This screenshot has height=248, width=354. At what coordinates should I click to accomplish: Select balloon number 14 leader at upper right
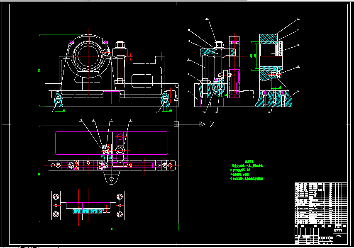click(x=287, y=36)
